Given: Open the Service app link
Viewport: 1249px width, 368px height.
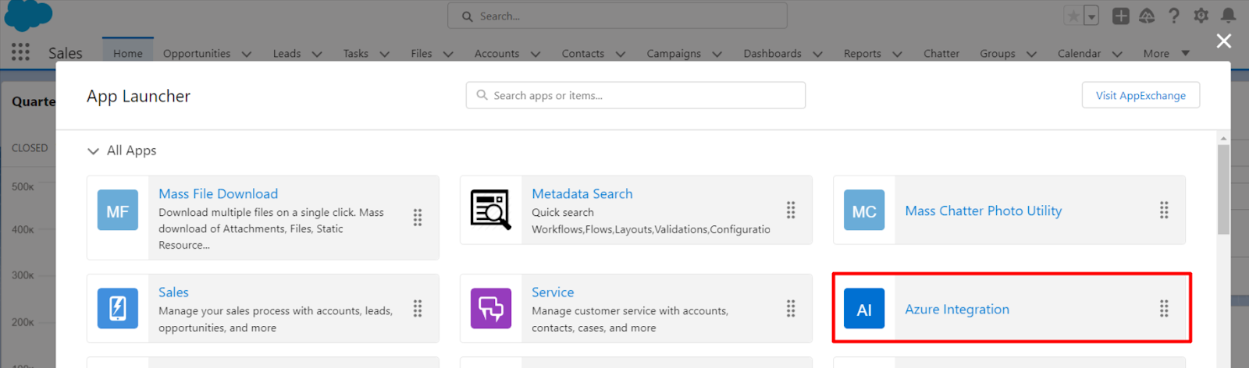Looking at the screenshot, I should 553,292.
